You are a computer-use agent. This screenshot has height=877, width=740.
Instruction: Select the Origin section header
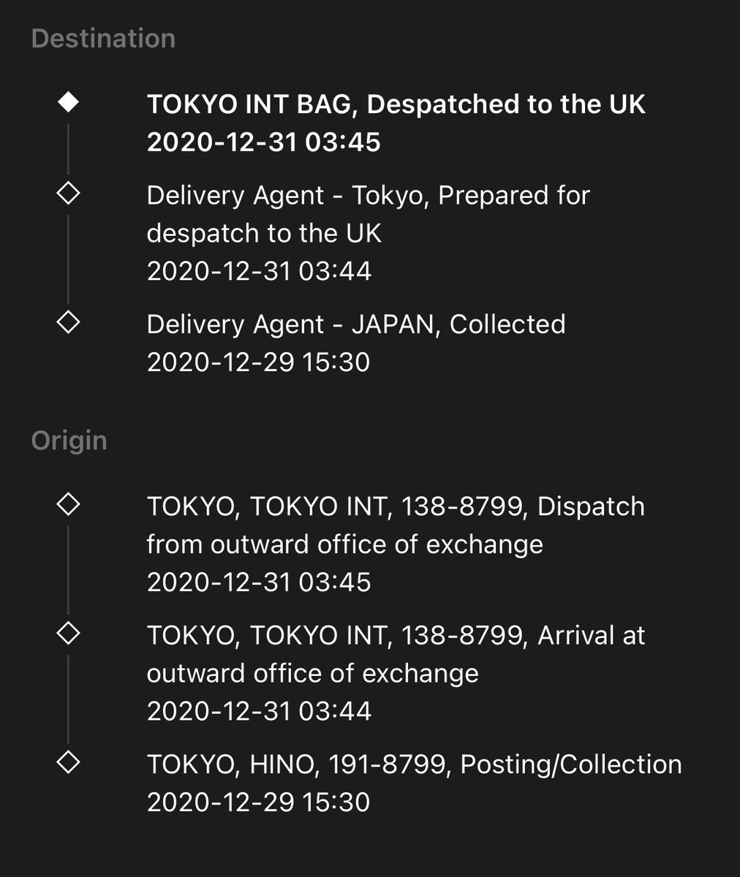[x=69, y=441]
